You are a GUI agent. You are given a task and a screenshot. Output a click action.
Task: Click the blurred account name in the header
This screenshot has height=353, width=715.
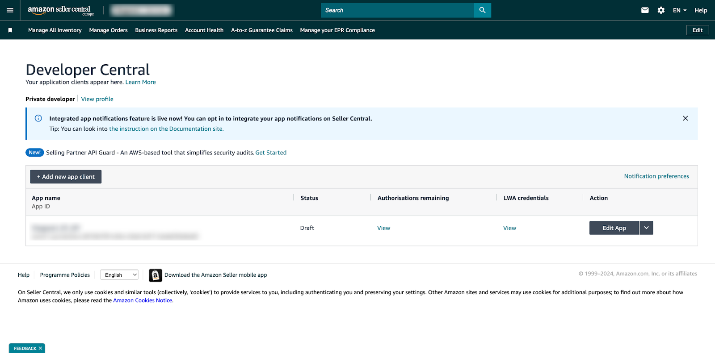142,10
